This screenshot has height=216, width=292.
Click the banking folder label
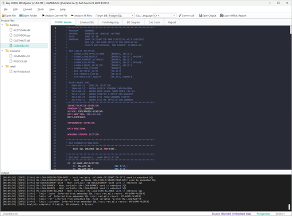[14, 25]
